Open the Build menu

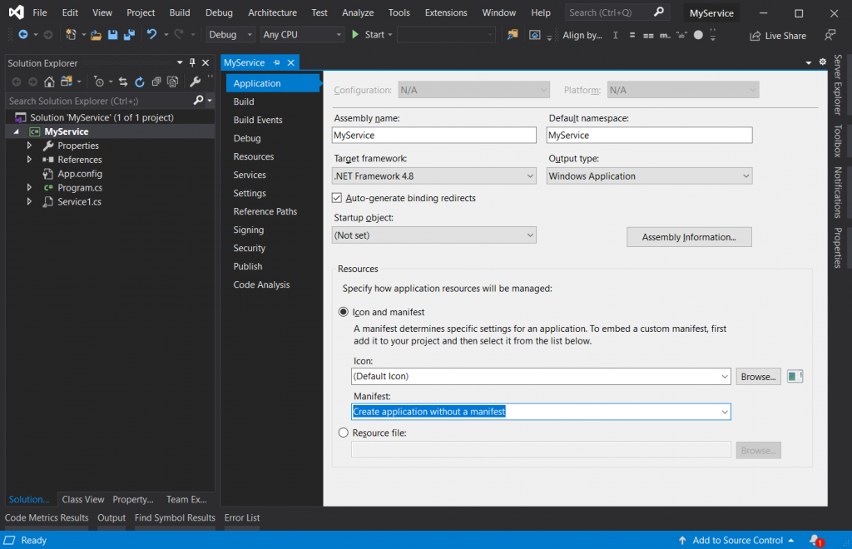point(180,12)
